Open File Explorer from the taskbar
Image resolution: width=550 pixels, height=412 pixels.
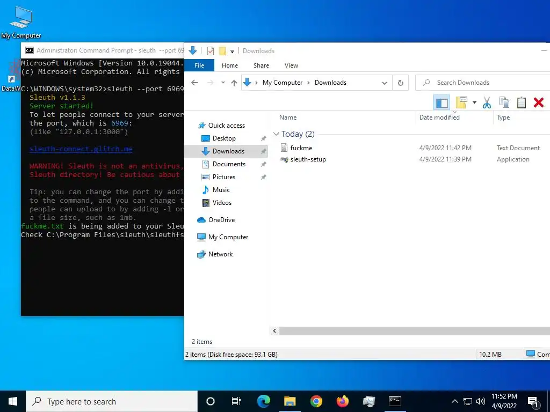click(290, 401)
